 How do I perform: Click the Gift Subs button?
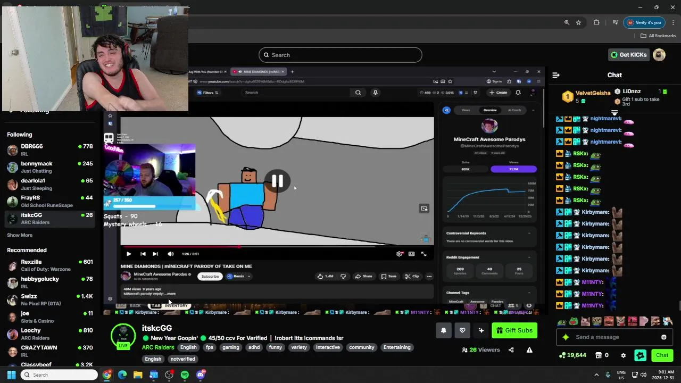514,330
